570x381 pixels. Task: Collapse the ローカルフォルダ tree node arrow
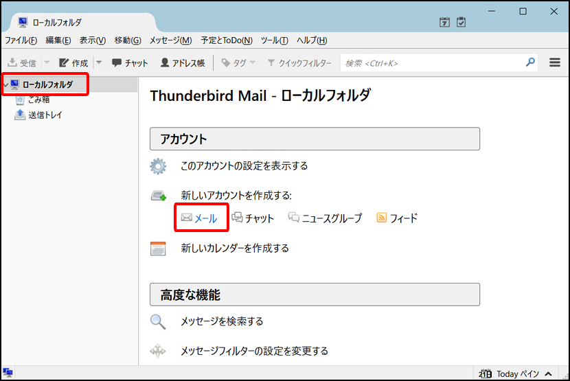(5, 84)
